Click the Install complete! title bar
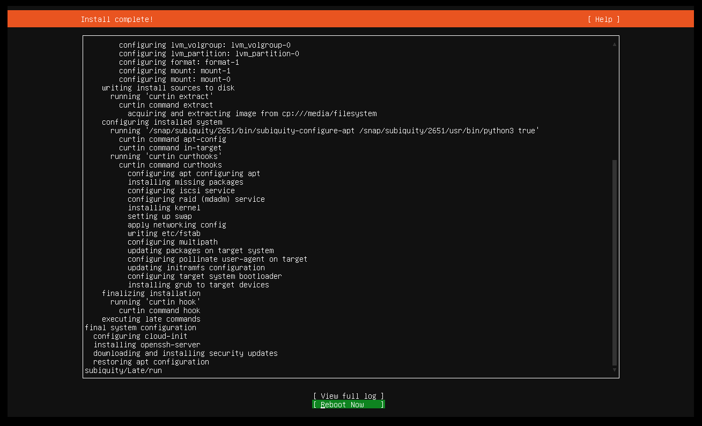Viewport: 702px width, 426px height. coord(117,19)
